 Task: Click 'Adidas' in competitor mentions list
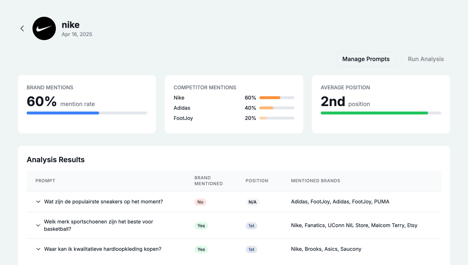tap(182, 108)
